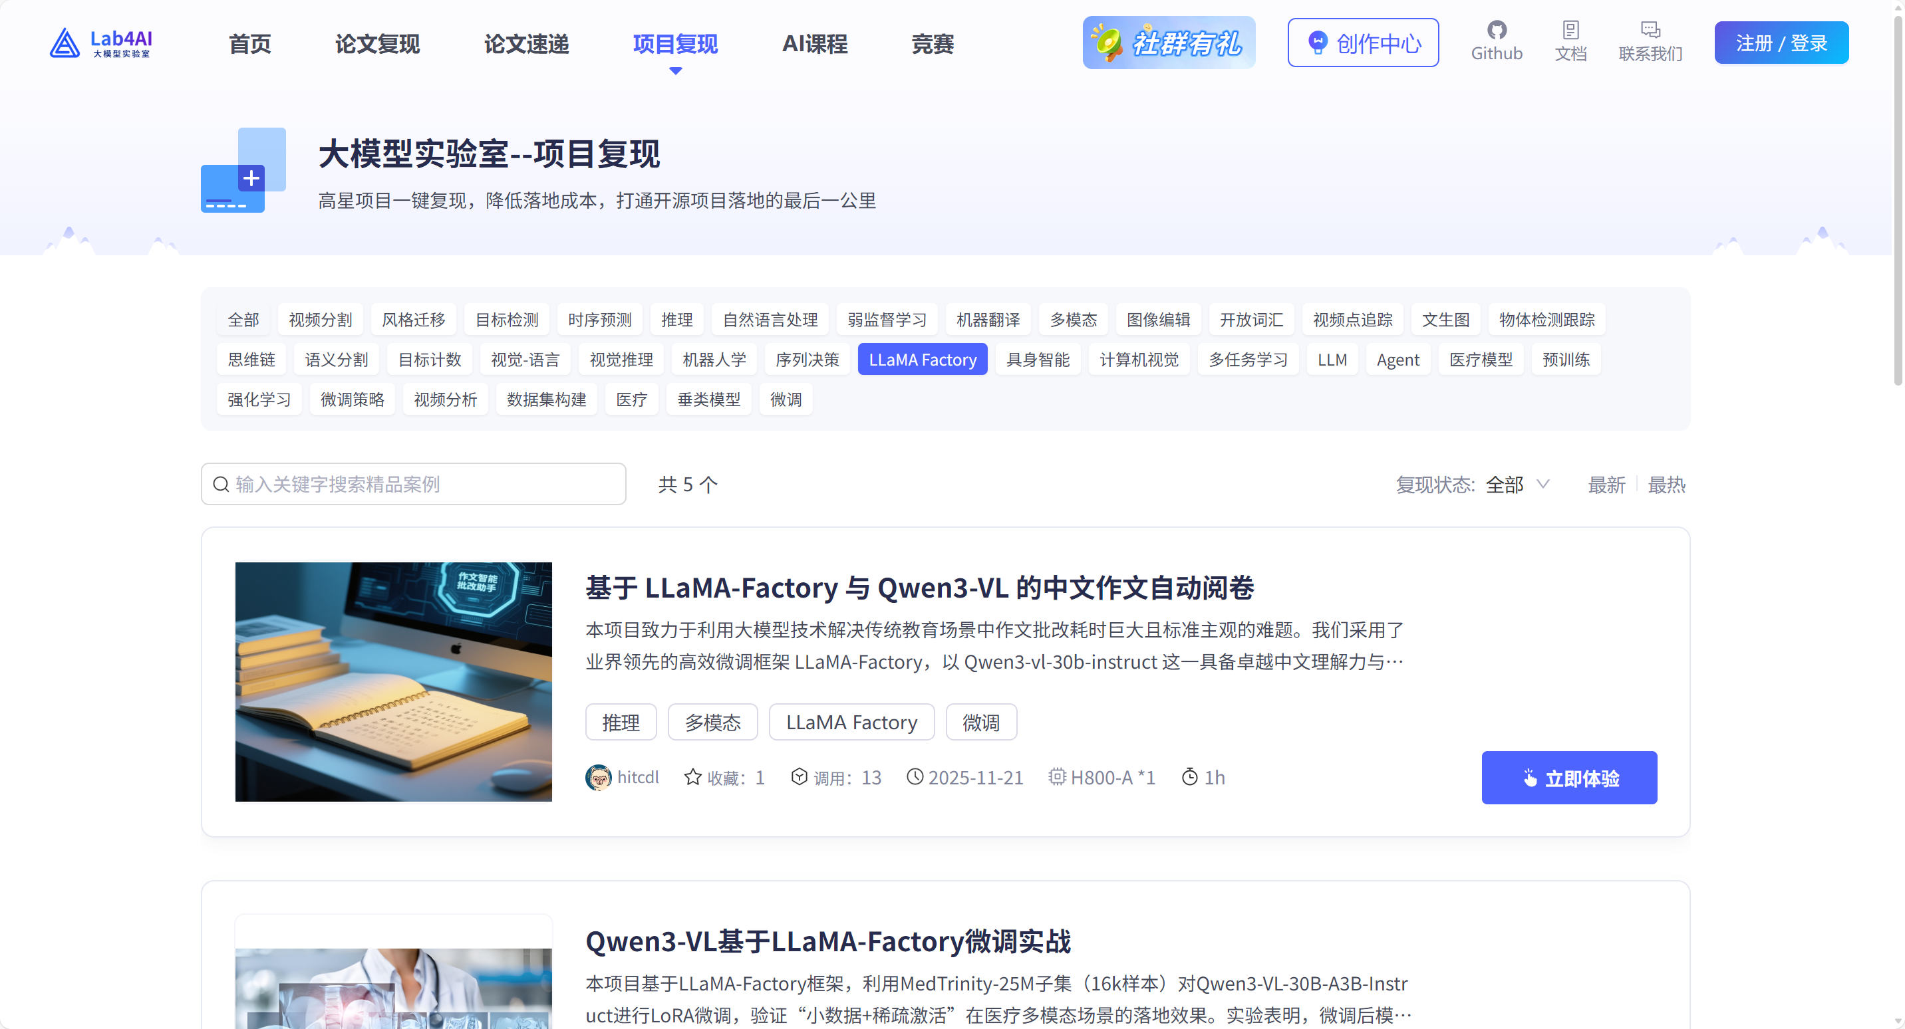The image size is (1905, 1029).
Task: Click the page vertical scrollbar
Action: [x=1897, y=199]
